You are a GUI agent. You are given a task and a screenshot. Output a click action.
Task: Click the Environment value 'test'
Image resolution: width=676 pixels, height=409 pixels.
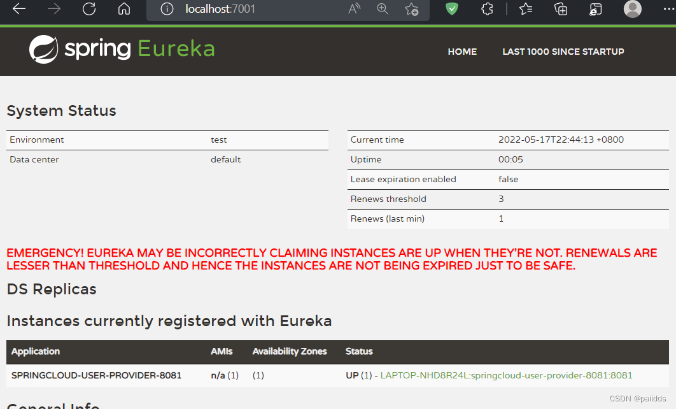coord(218,140)
